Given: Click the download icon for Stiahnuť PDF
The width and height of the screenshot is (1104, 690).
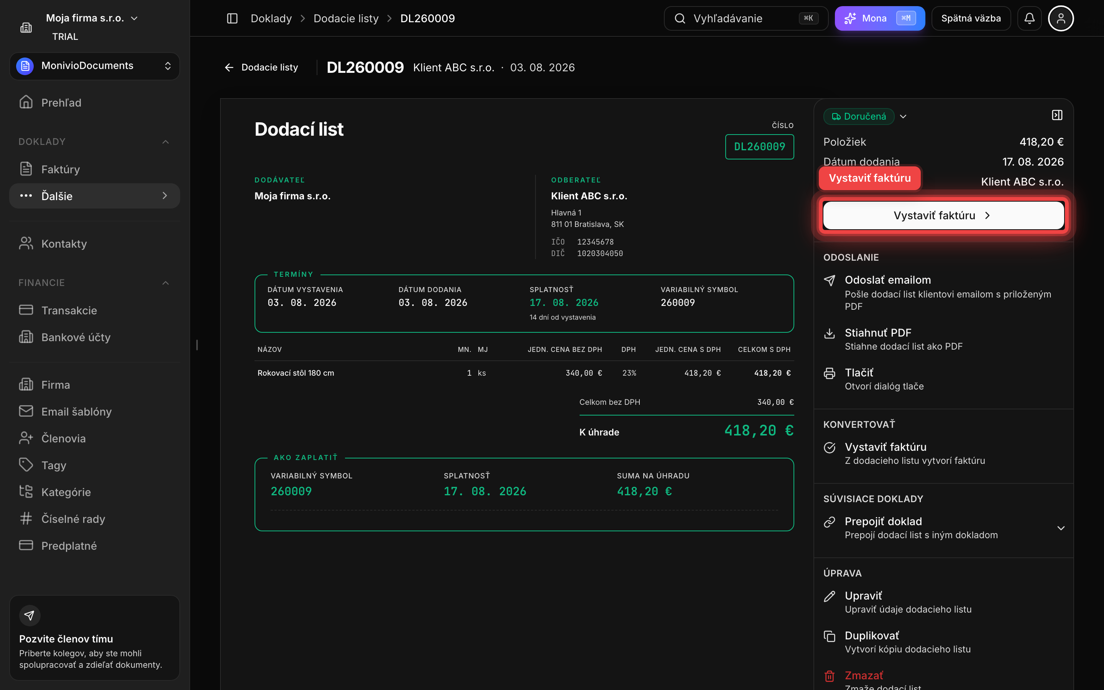Looking at the screenshot, I should (830, 333).
